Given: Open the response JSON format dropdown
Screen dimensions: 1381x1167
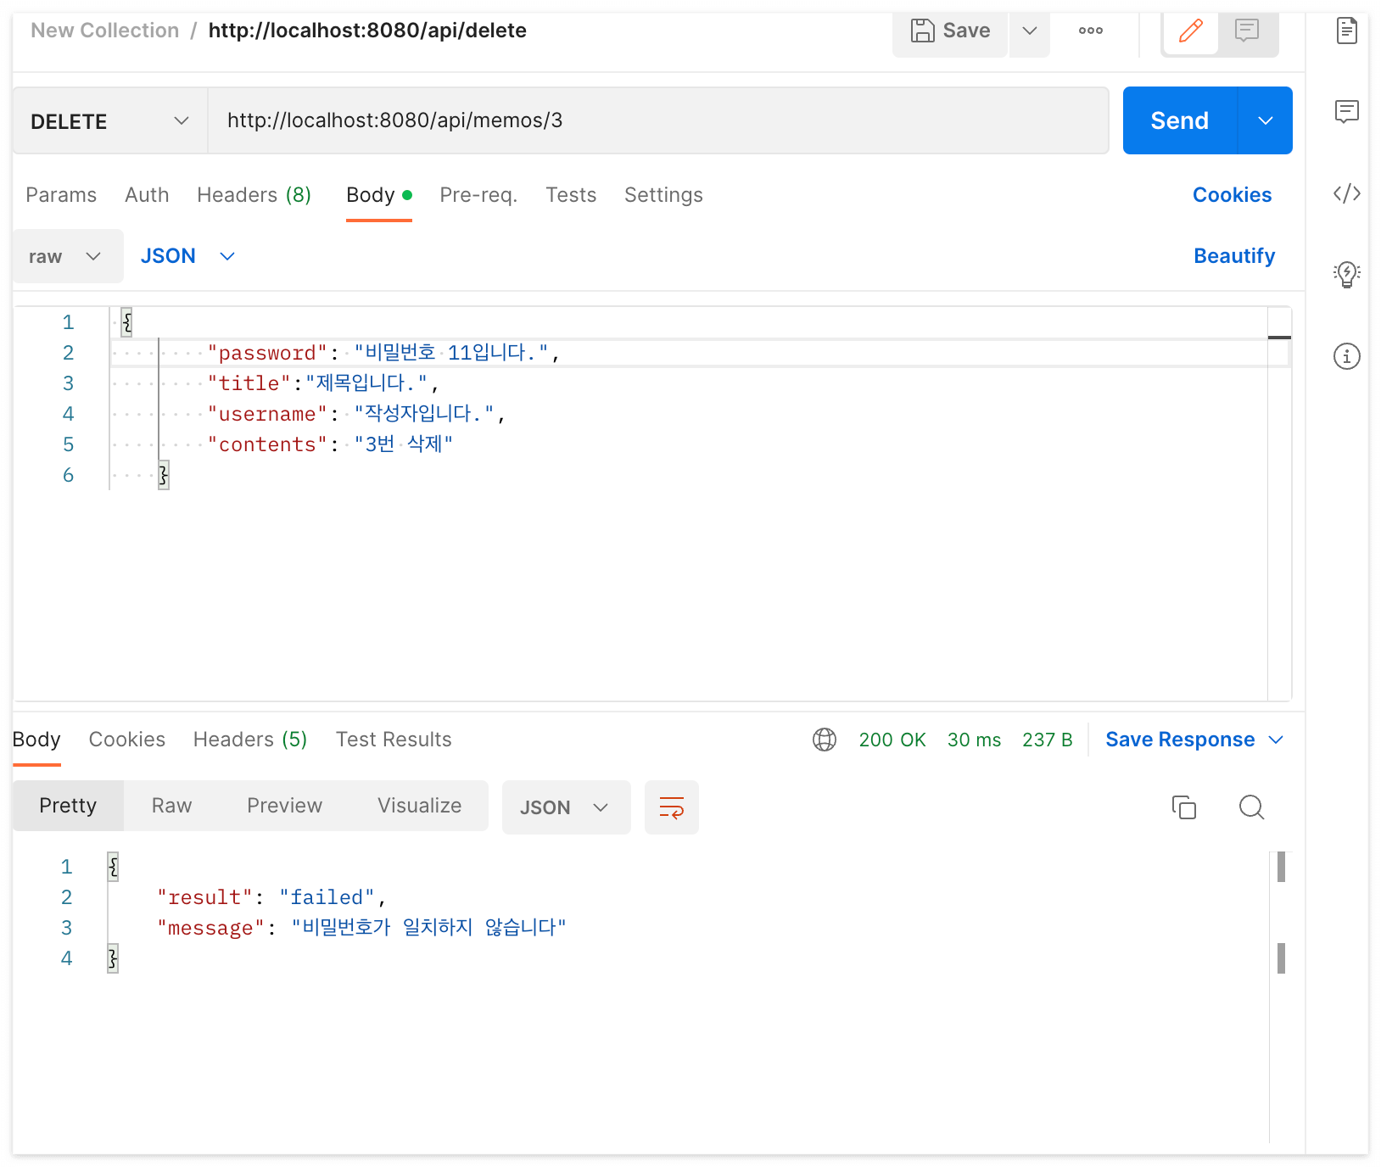Looking at the screenshot, I should [567, 807].
